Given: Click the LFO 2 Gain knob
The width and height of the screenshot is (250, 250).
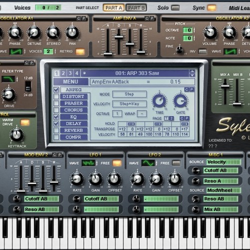Looking at the screenshot, I should [x=156, y=179].
